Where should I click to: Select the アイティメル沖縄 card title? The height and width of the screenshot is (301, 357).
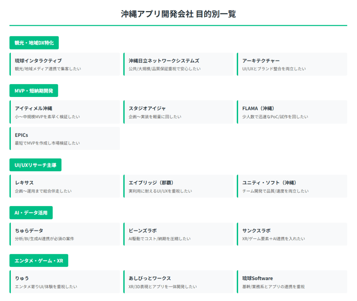(33, 108)
